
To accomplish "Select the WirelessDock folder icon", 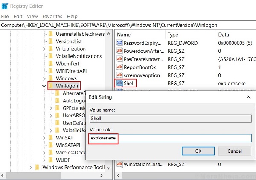I will pyautogui.click(x=51, y=153).
